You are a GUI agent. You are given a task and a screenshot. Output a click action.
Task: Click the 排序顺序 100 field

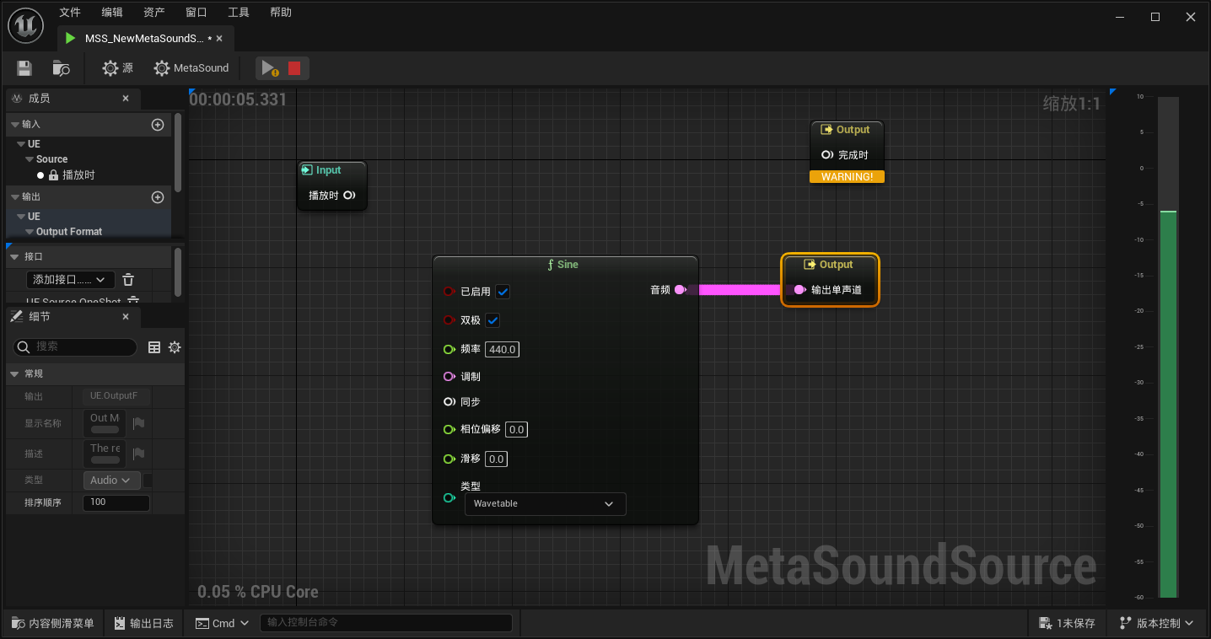116,503
